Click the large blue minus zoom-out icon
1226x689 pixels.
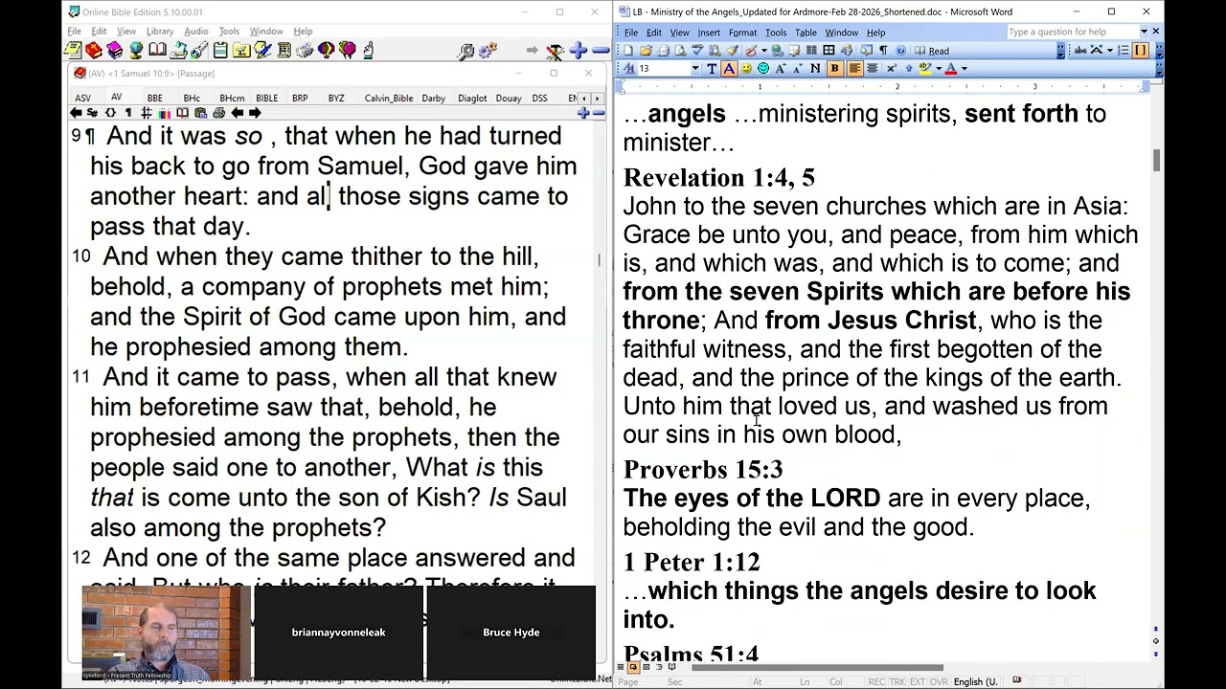(601, 50)
